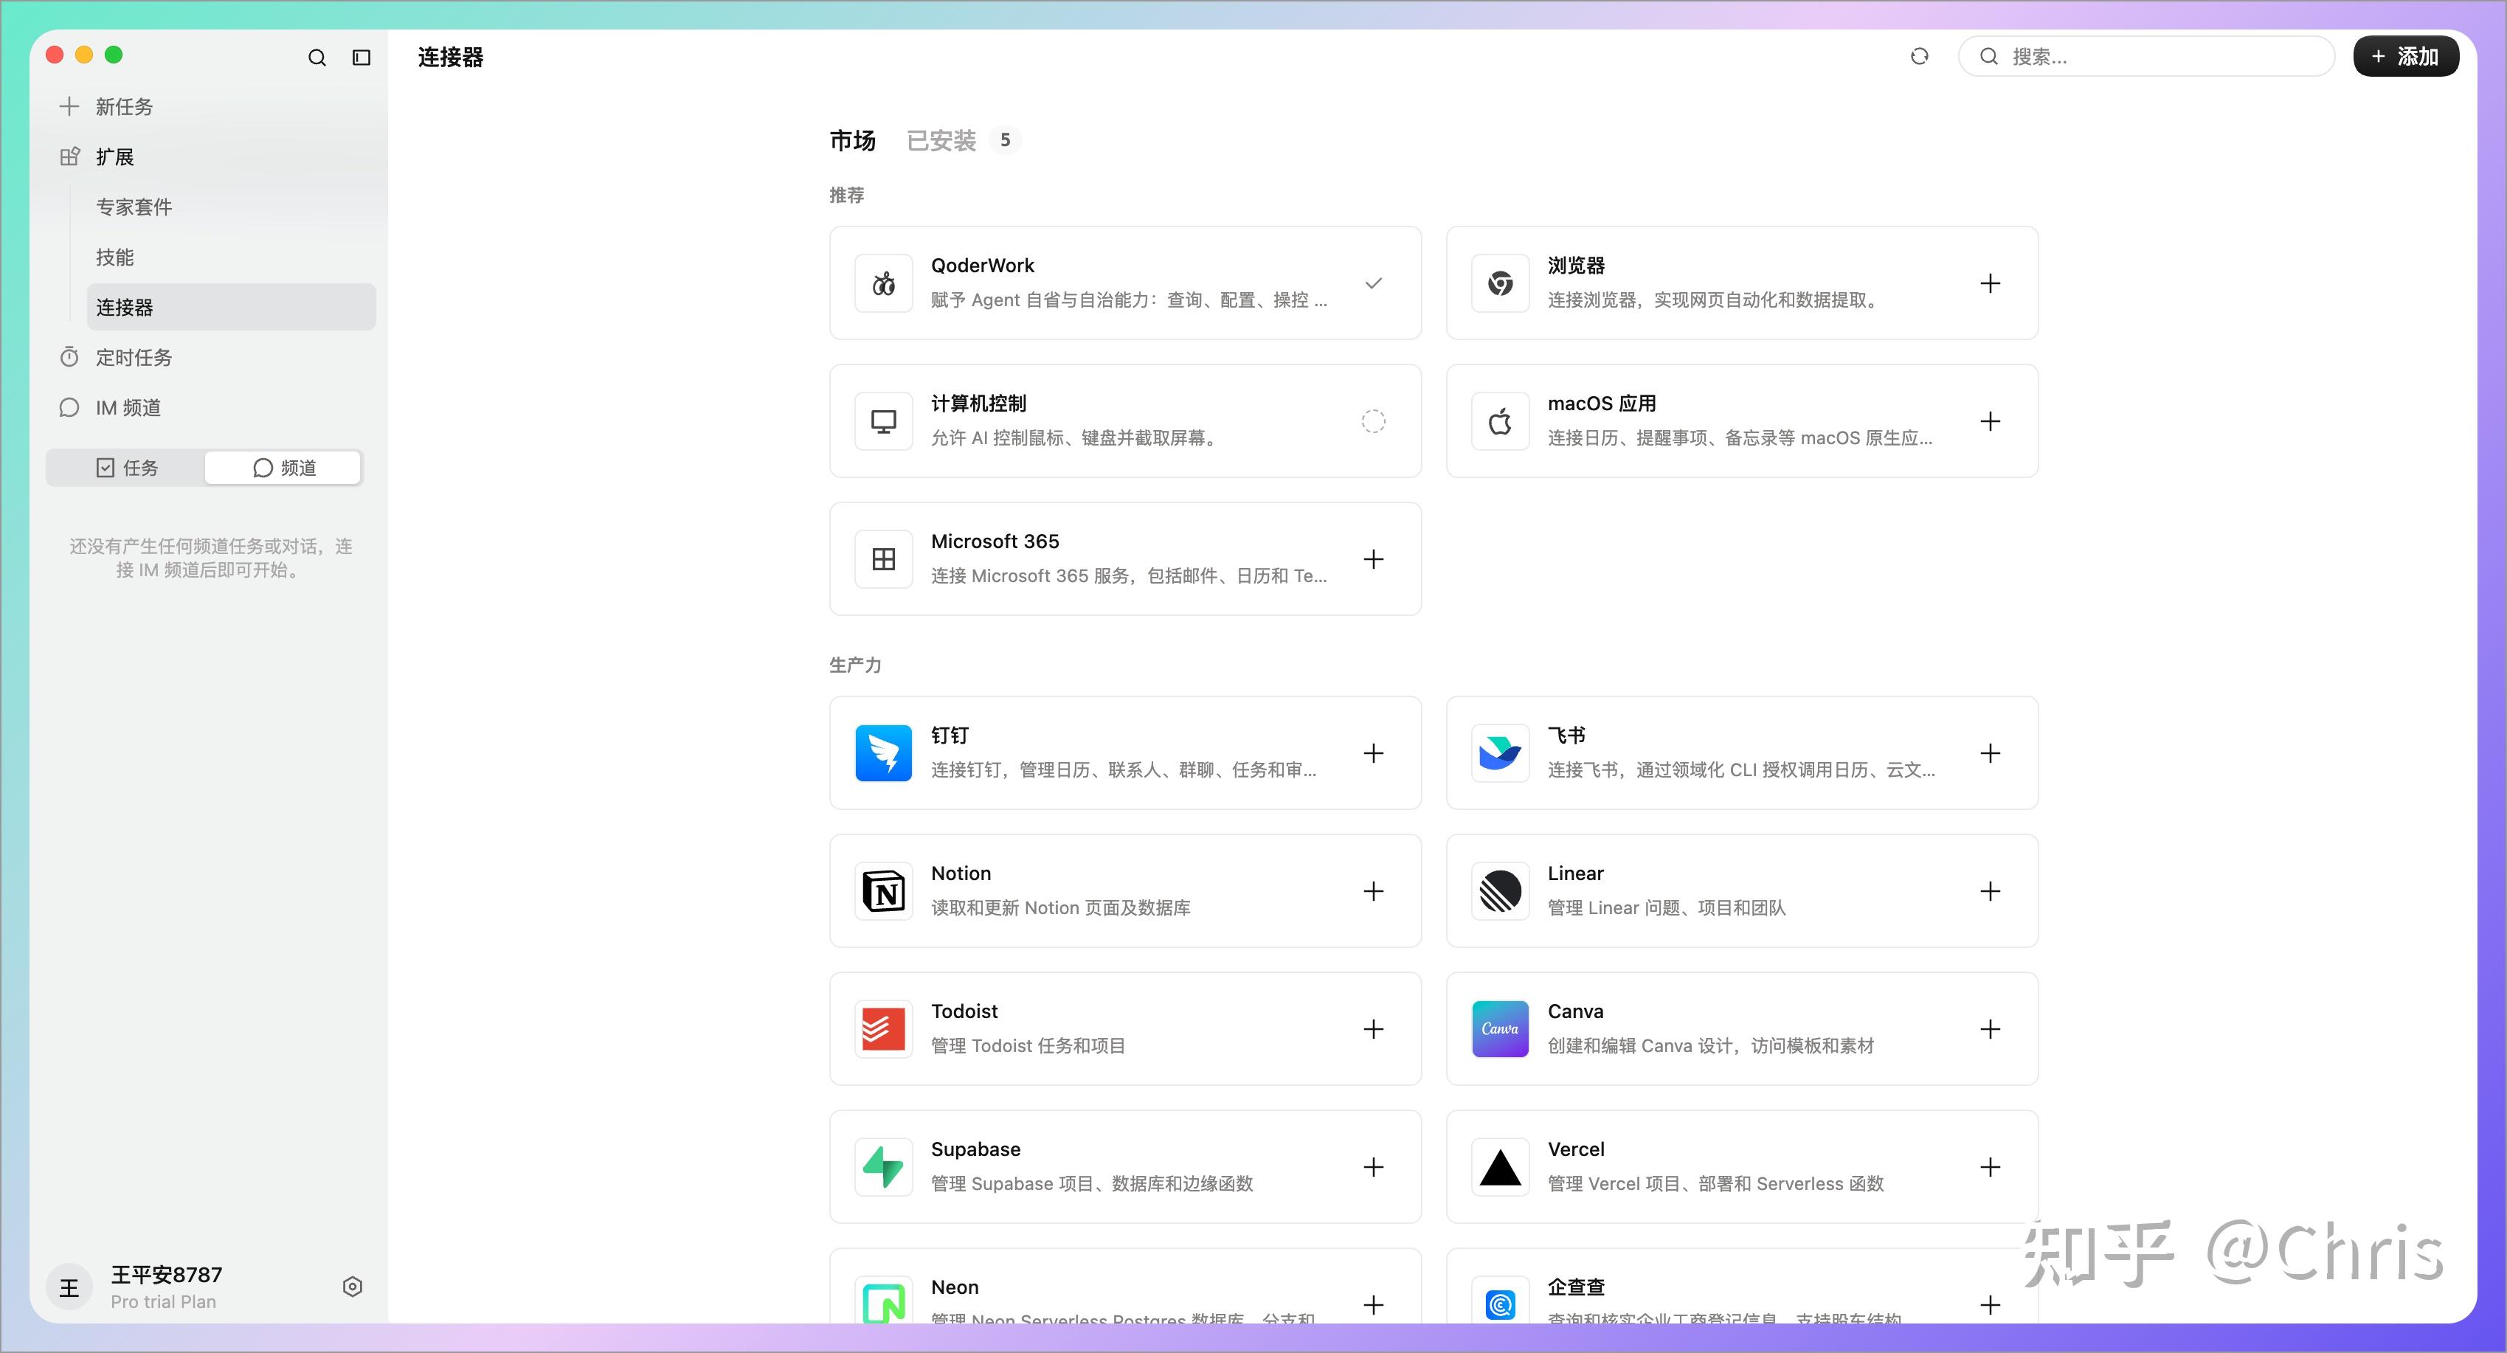The image size is (2507, 1353).
Task: Click the Pro trial Plan label
Action: click(x=164, y=1301)
